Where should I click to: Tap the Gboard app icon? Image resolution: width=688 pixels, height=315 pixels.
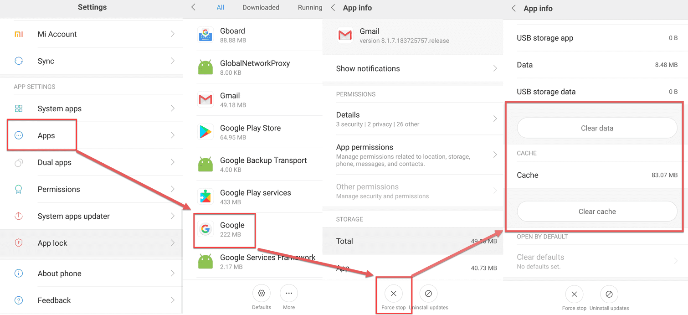[x=205, y=35]
